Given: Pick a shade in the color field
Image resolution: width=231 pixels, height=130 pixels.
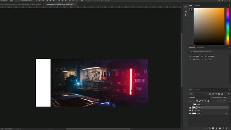Looking at the screenshot, I should click(x=209, y=26).
